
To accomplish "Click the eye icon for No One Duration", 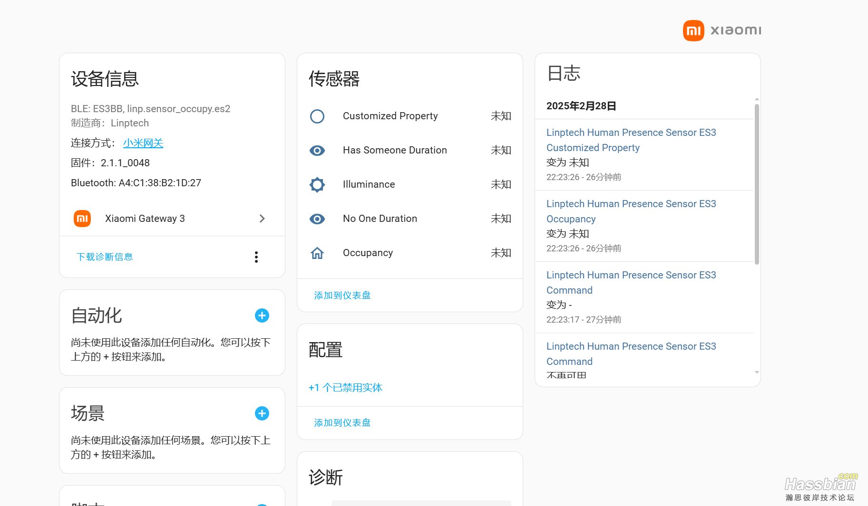I will [x=317, y=219].
